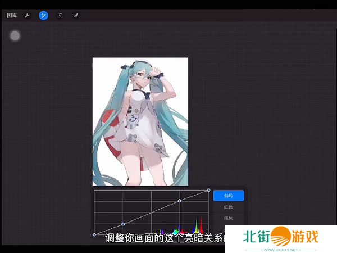
Task: Switch curves to the 红色 red channel
Action: coord(229,207)
